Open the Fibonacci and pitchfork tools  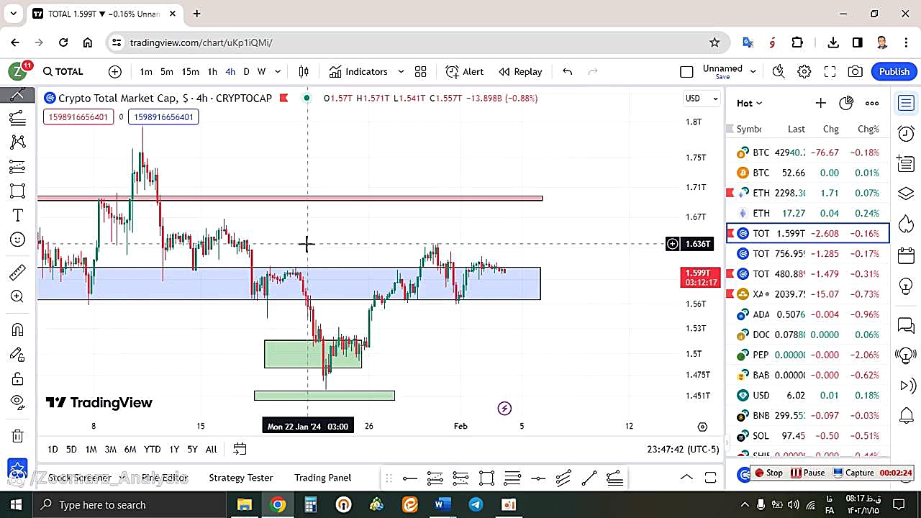(x=17, y=118)
